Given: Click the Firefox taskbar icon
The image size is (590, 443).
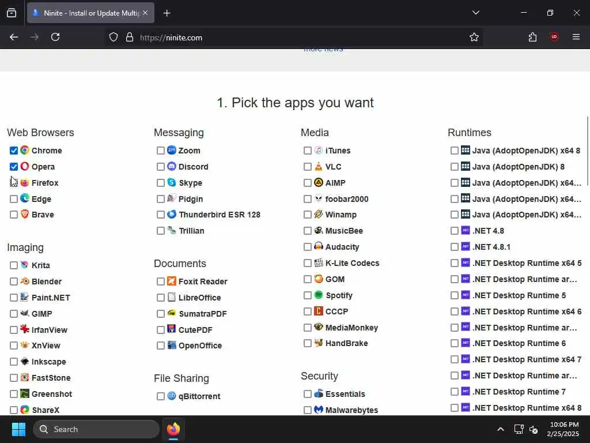Looking at the screenshot, I should pyautogui.click(x=173, y=429).
